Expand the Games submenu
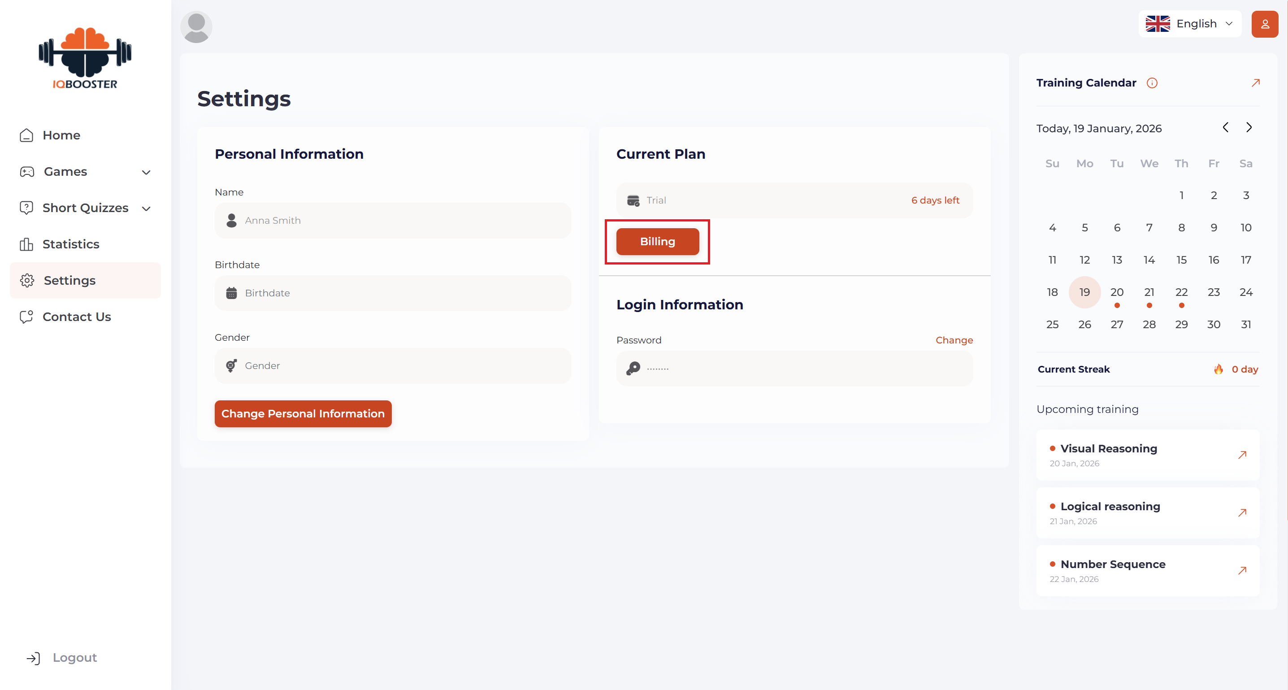 [146, 173]
